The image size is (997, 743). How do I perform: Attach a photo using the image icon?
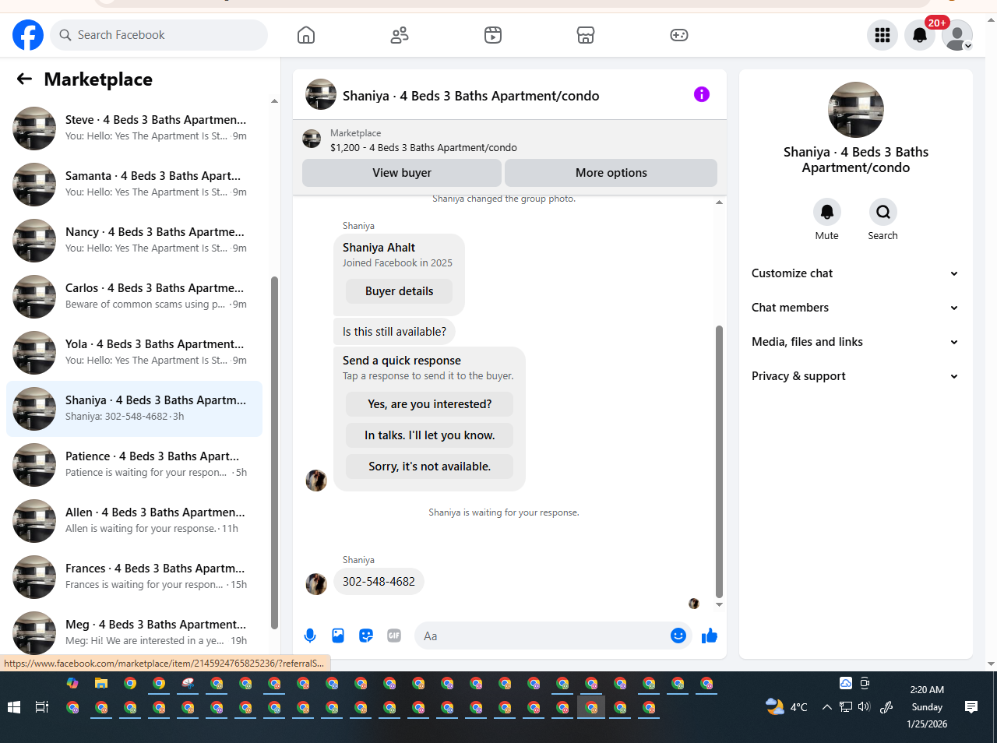[x=338, y=636]
